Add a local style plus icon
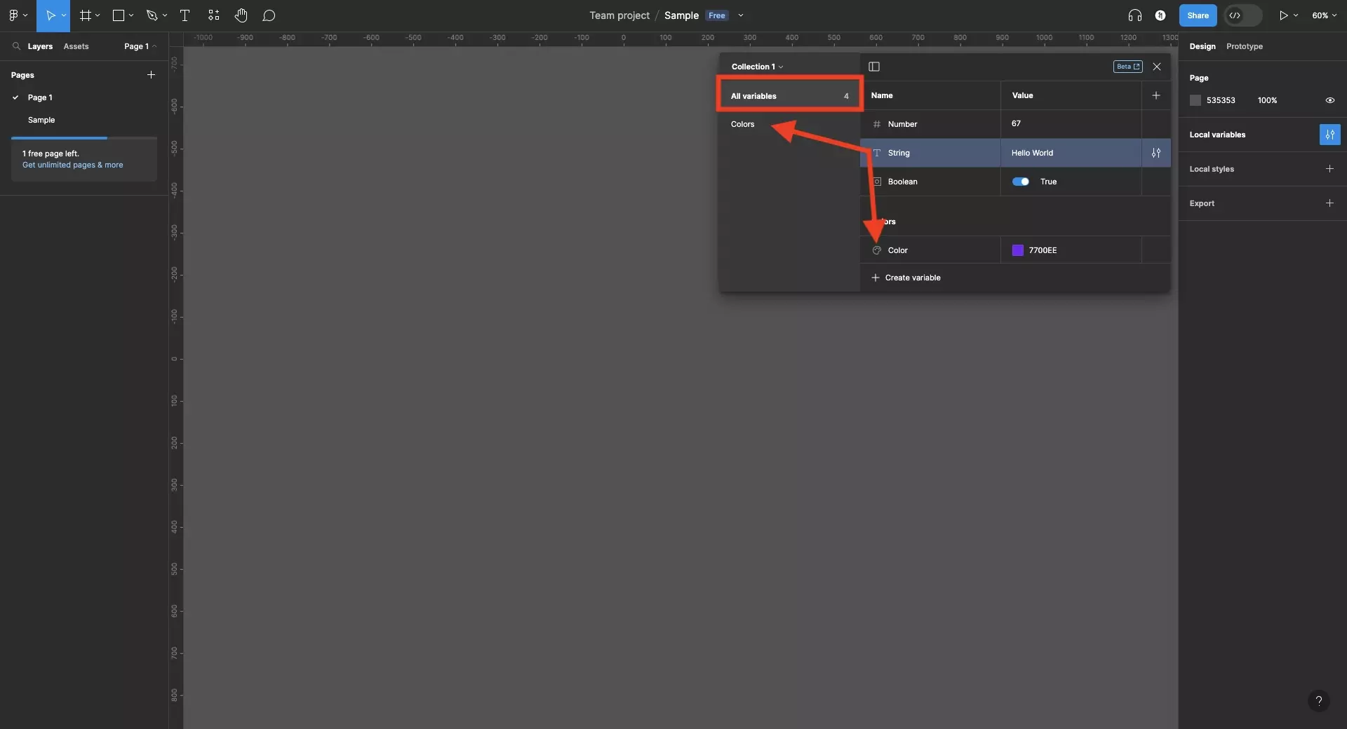Image resolution: width=1347 pixels, height=729 pixels. 1329,169
